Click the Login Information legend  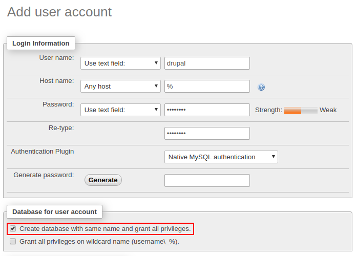(41, 44)
